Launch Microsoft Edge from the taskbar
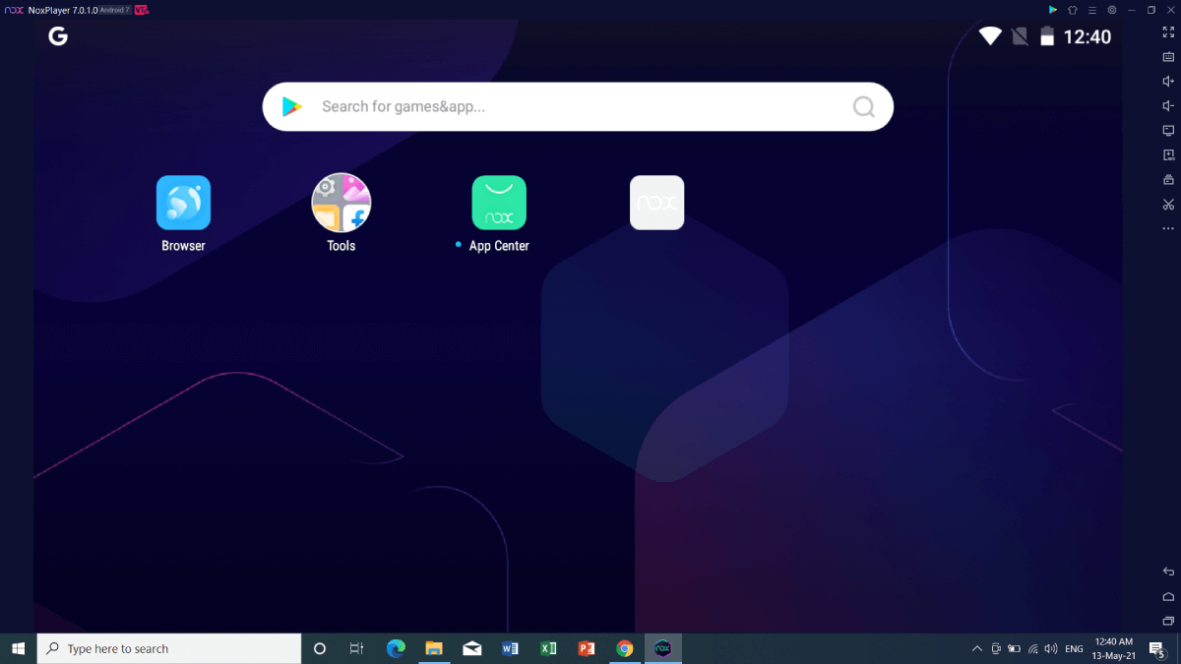This screenshot has height=664, width=1181. tap(396, 648)
